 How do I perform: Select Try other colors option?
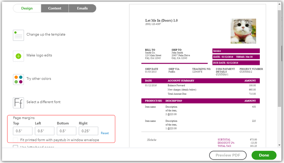39,79
